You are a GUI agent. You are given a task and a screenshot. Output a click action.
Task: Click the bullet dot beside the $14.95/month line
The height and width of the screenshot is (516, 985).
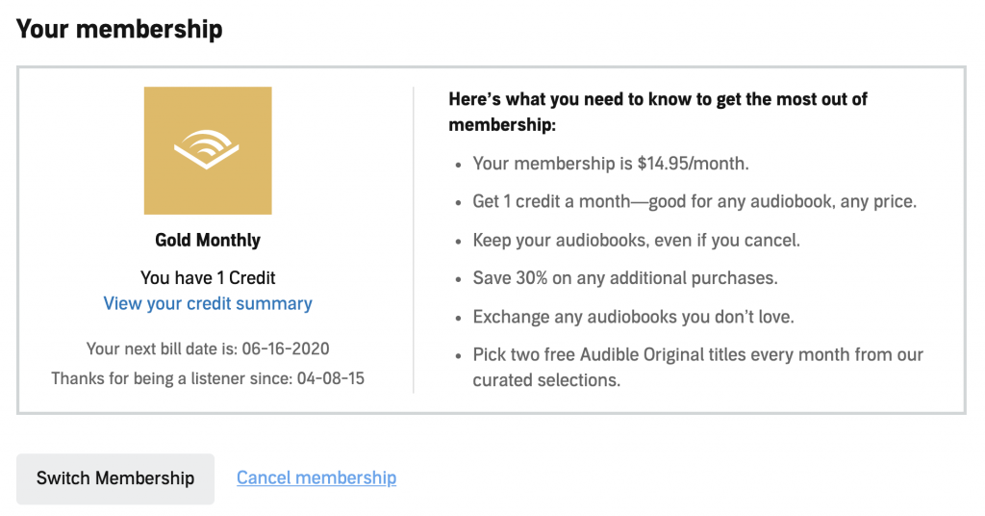click(x=459, y=166)
